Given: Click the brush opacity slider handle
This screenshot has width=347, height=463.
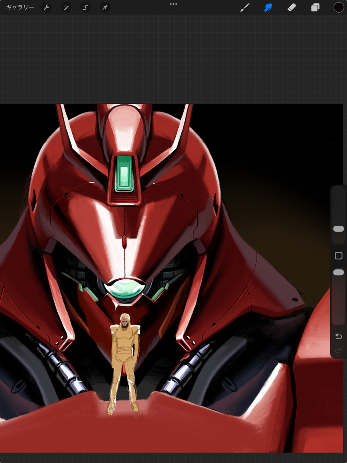Looking at the screenshot, I should pos(338,272).
